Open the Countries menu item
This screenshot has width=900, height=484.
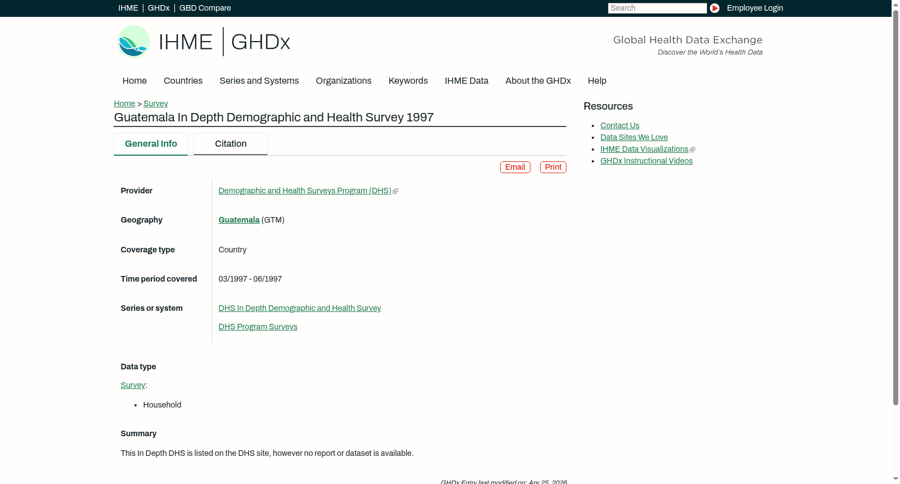click(x=183, y=81)
